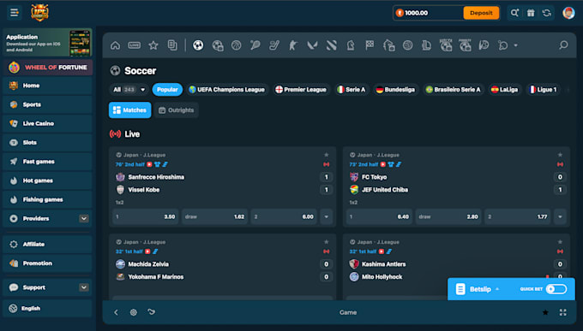
Task: Select the Popular filter
Action: (167, 90)
